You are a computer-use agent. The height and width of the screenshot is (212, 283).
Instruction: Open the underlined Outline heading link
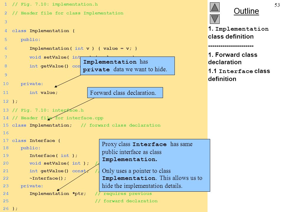click(246, 11)
